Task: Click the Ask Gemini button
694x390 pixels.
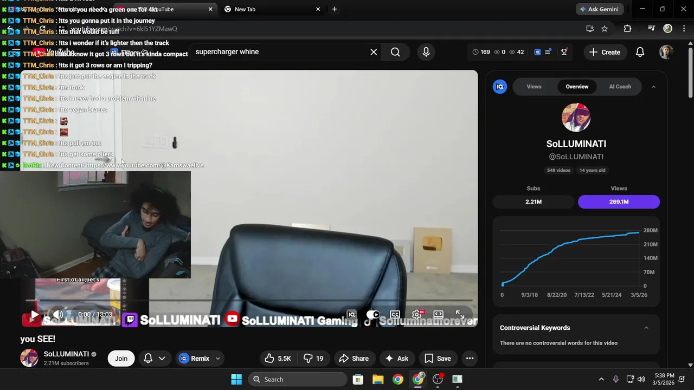Action: click(x=599, y=9)
